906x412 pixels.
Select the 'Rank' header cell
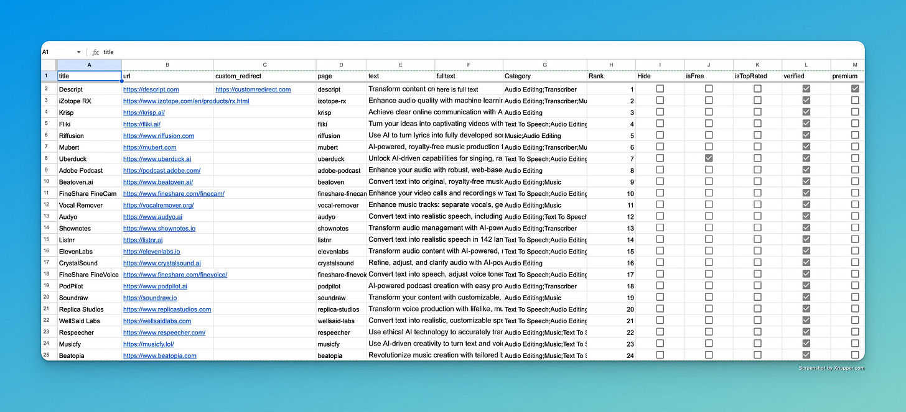tap(611, 76)
